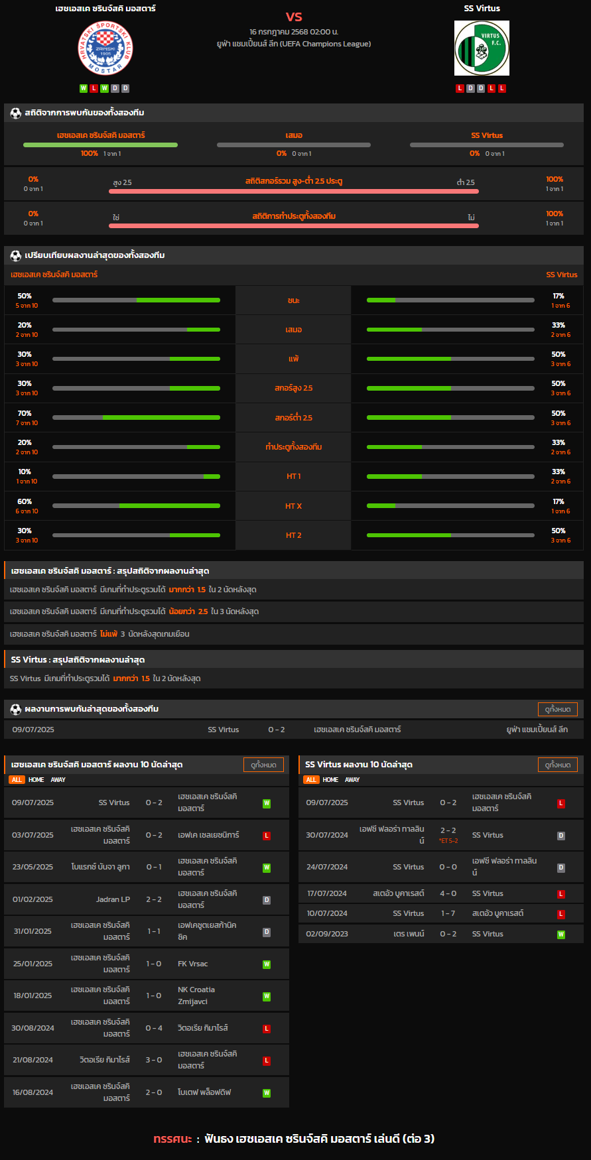Click the L badge on the 10/07/2024 match row

561,914
